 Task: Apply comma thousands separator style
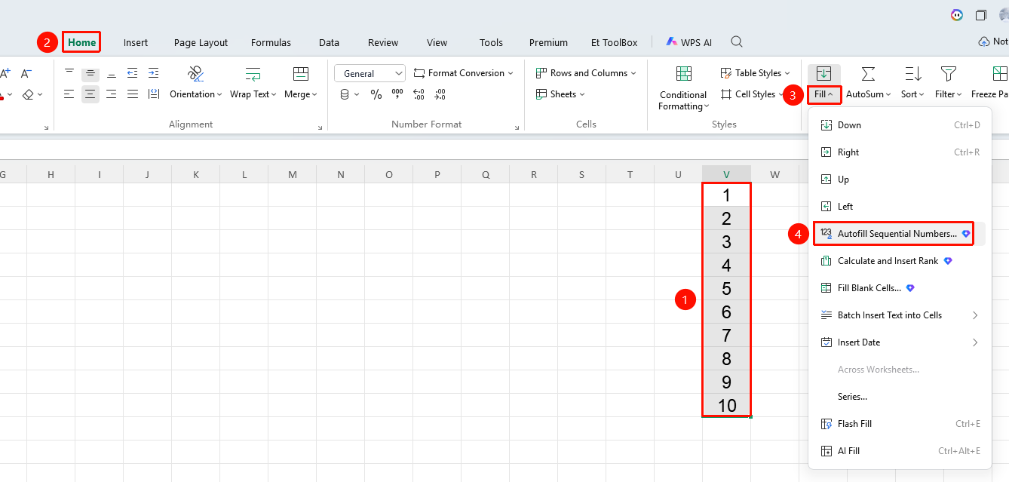tap(397, 94)
